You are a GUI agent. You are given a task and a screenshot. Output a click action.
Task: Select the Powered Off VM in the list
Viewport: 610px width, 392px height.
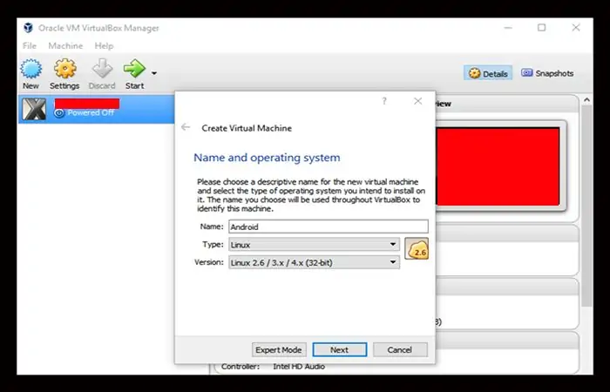(x=96, y=109)
